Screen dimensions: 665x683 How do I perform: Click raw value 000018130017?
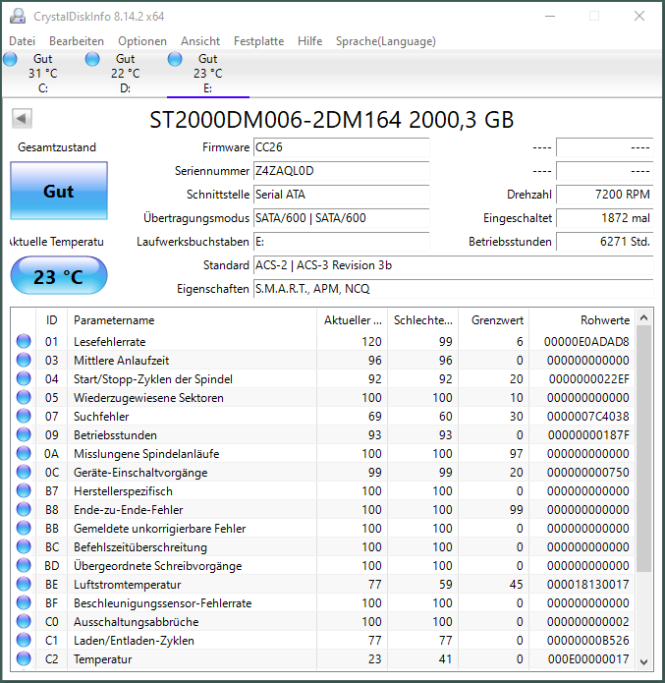[588, 584]
